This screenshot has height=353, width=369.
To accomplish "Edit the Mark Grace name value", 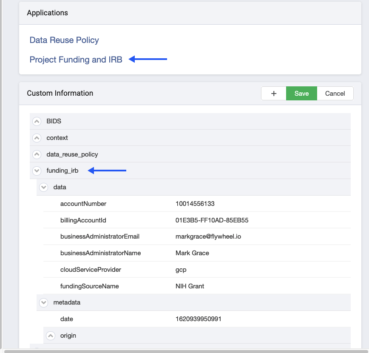I will 192,253.
